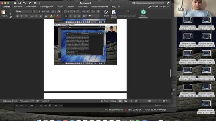Align paragraph text left
This screenshot has height=121, width=216.
(66, 16)
